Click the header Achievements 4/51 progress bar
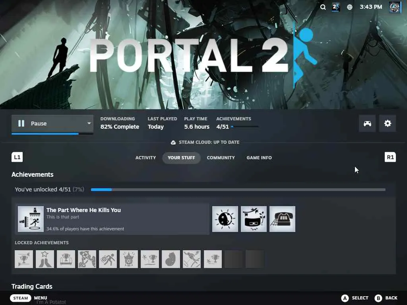The image size is (407, 305). click(245, 127)
